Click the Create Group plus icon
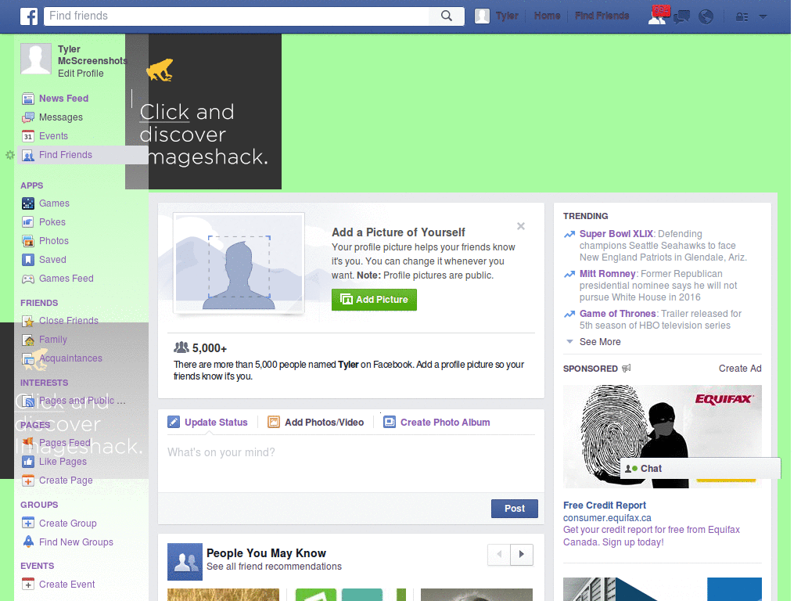Image resolution: width=801 pixels, height=601 pixels. (28, 524)
